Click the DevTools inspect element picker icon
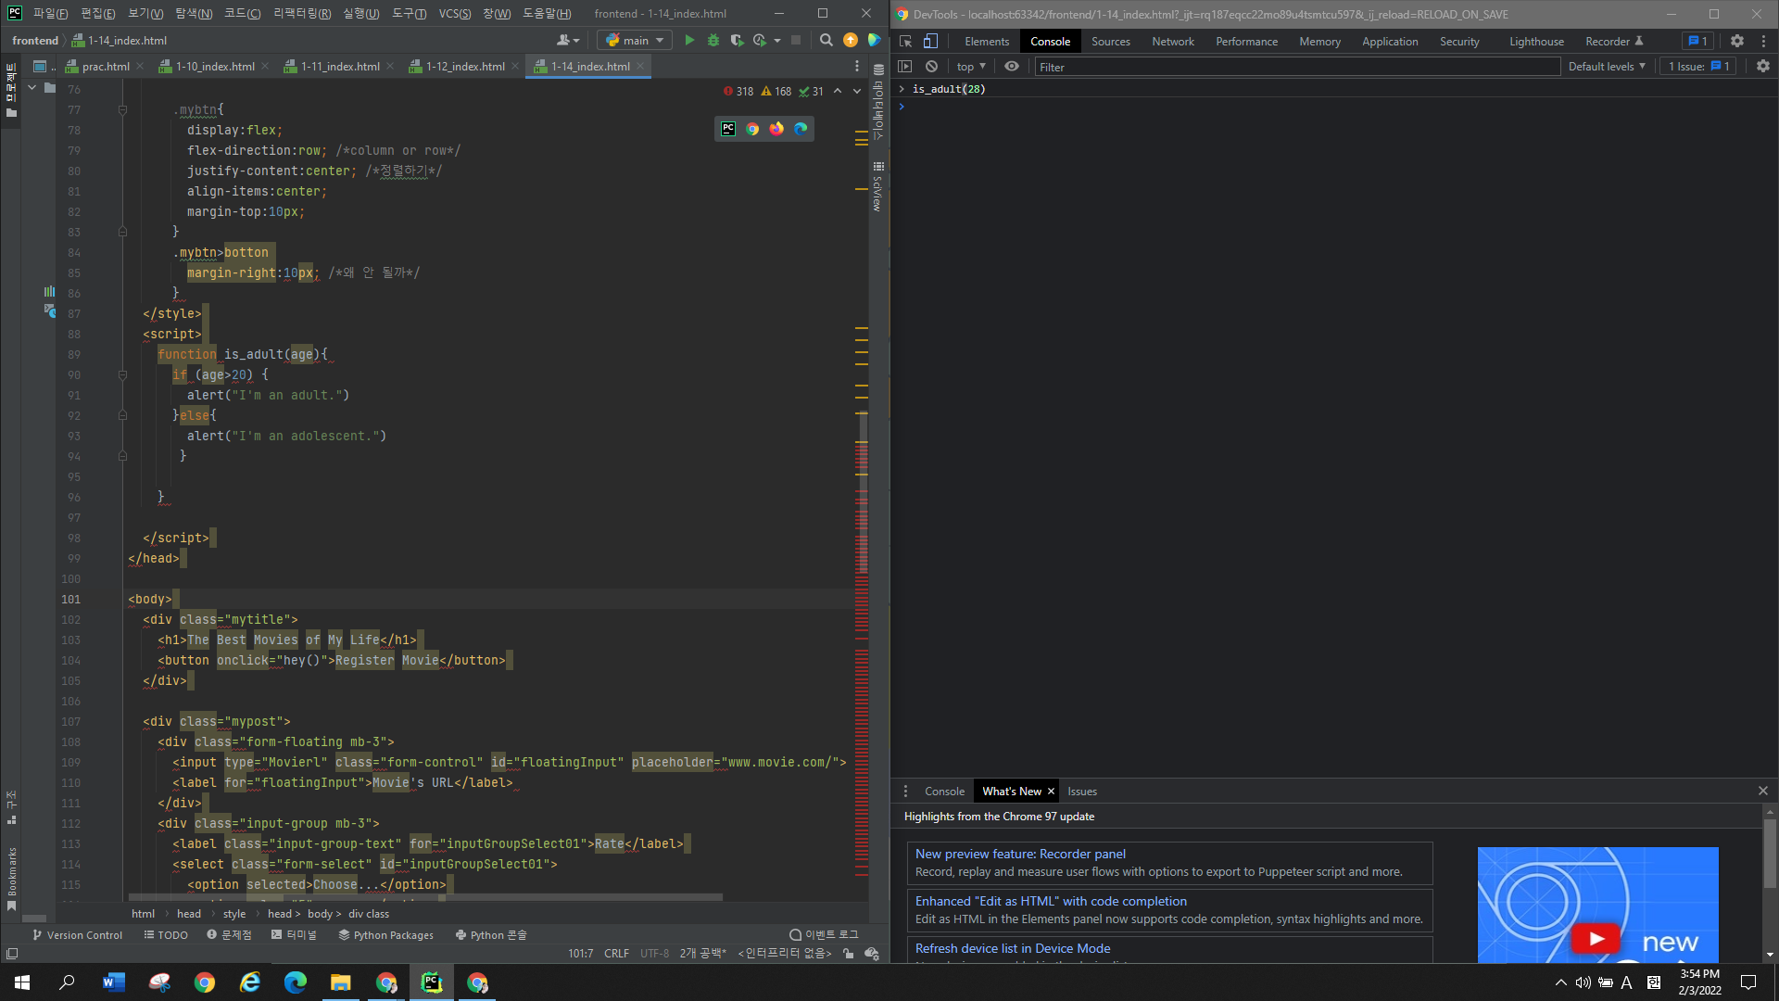Screen dimensions: 1779x1001 pos(906,41)
